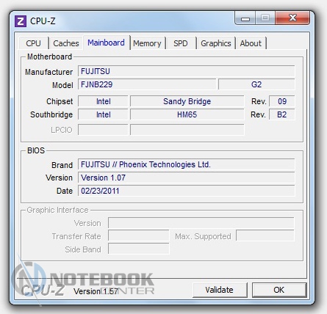The height and width of the screenshot is (314, 327).
Task: Switch to the CPU tab
Action: pos(33,43)
